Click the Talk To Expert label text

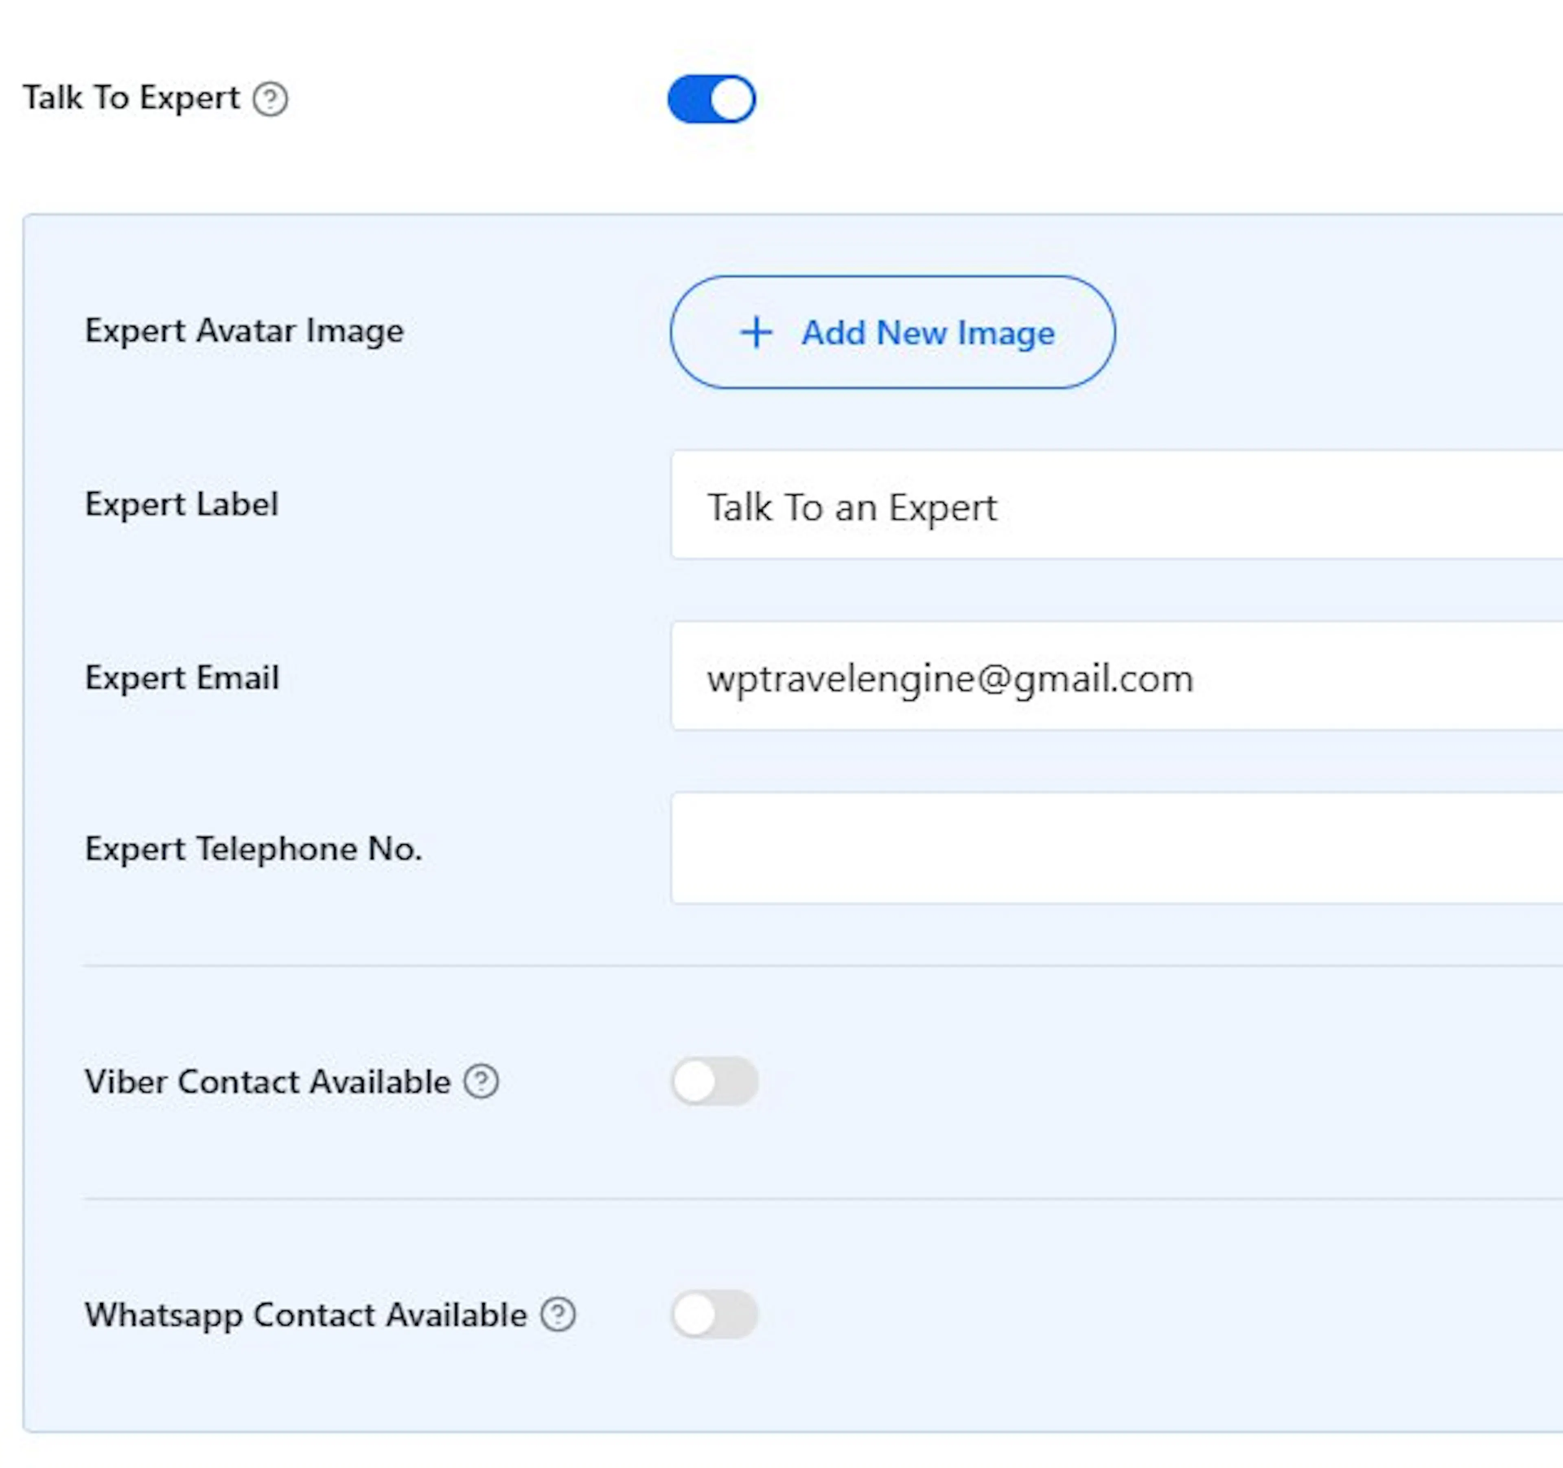tap(131, 98)
